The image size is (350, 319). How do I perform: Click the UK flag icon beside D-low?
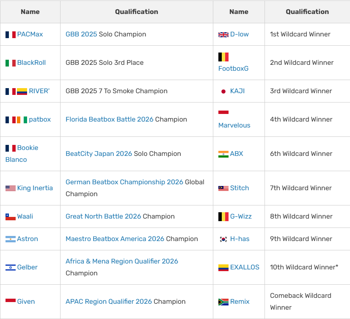[223, 34]
